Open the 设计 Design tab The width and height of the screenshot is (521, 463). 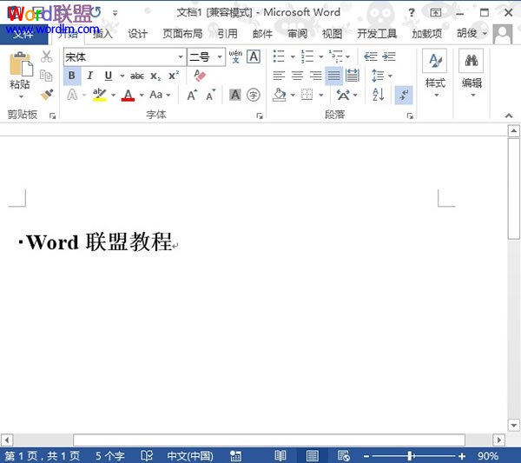(137, 34)
